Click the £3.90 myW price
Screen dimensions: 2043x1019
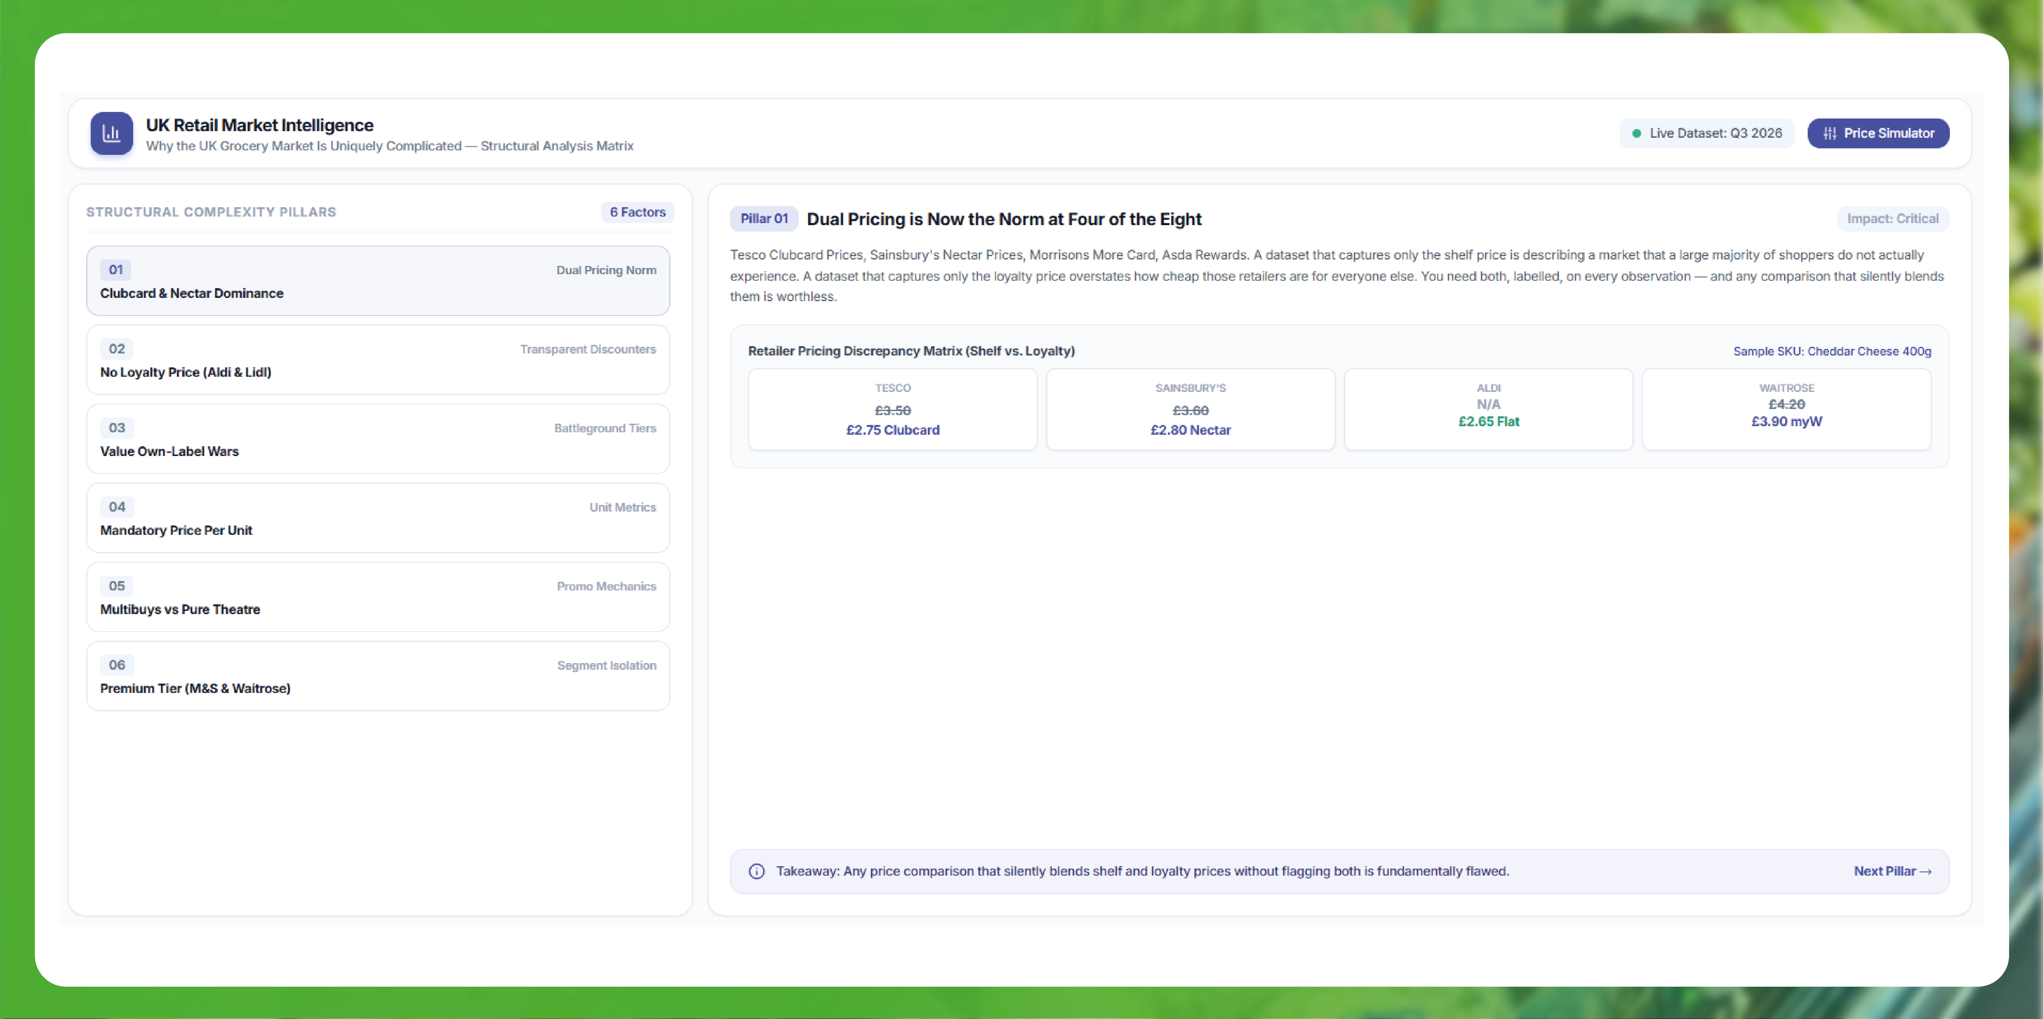[x=1787, y=422]
